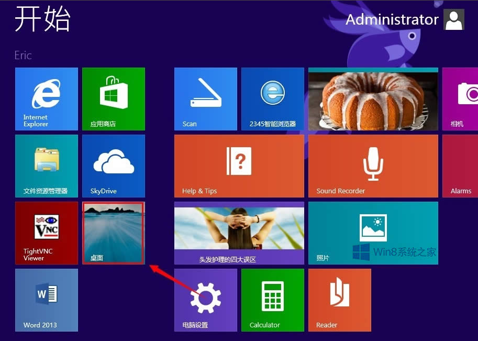Launch TightVNC Viewer tile
This screenshot has height=341, width=478.
point(47,233)
